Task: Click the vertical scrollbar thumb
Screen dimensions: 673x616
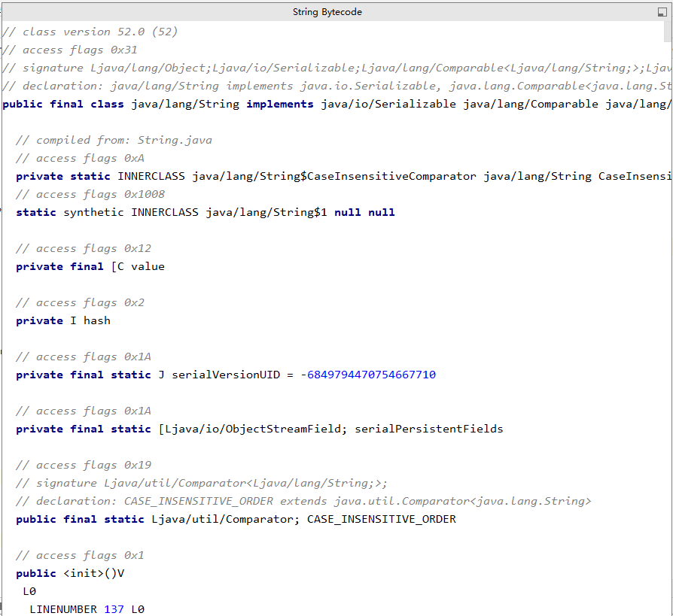Action: point(668,32)
